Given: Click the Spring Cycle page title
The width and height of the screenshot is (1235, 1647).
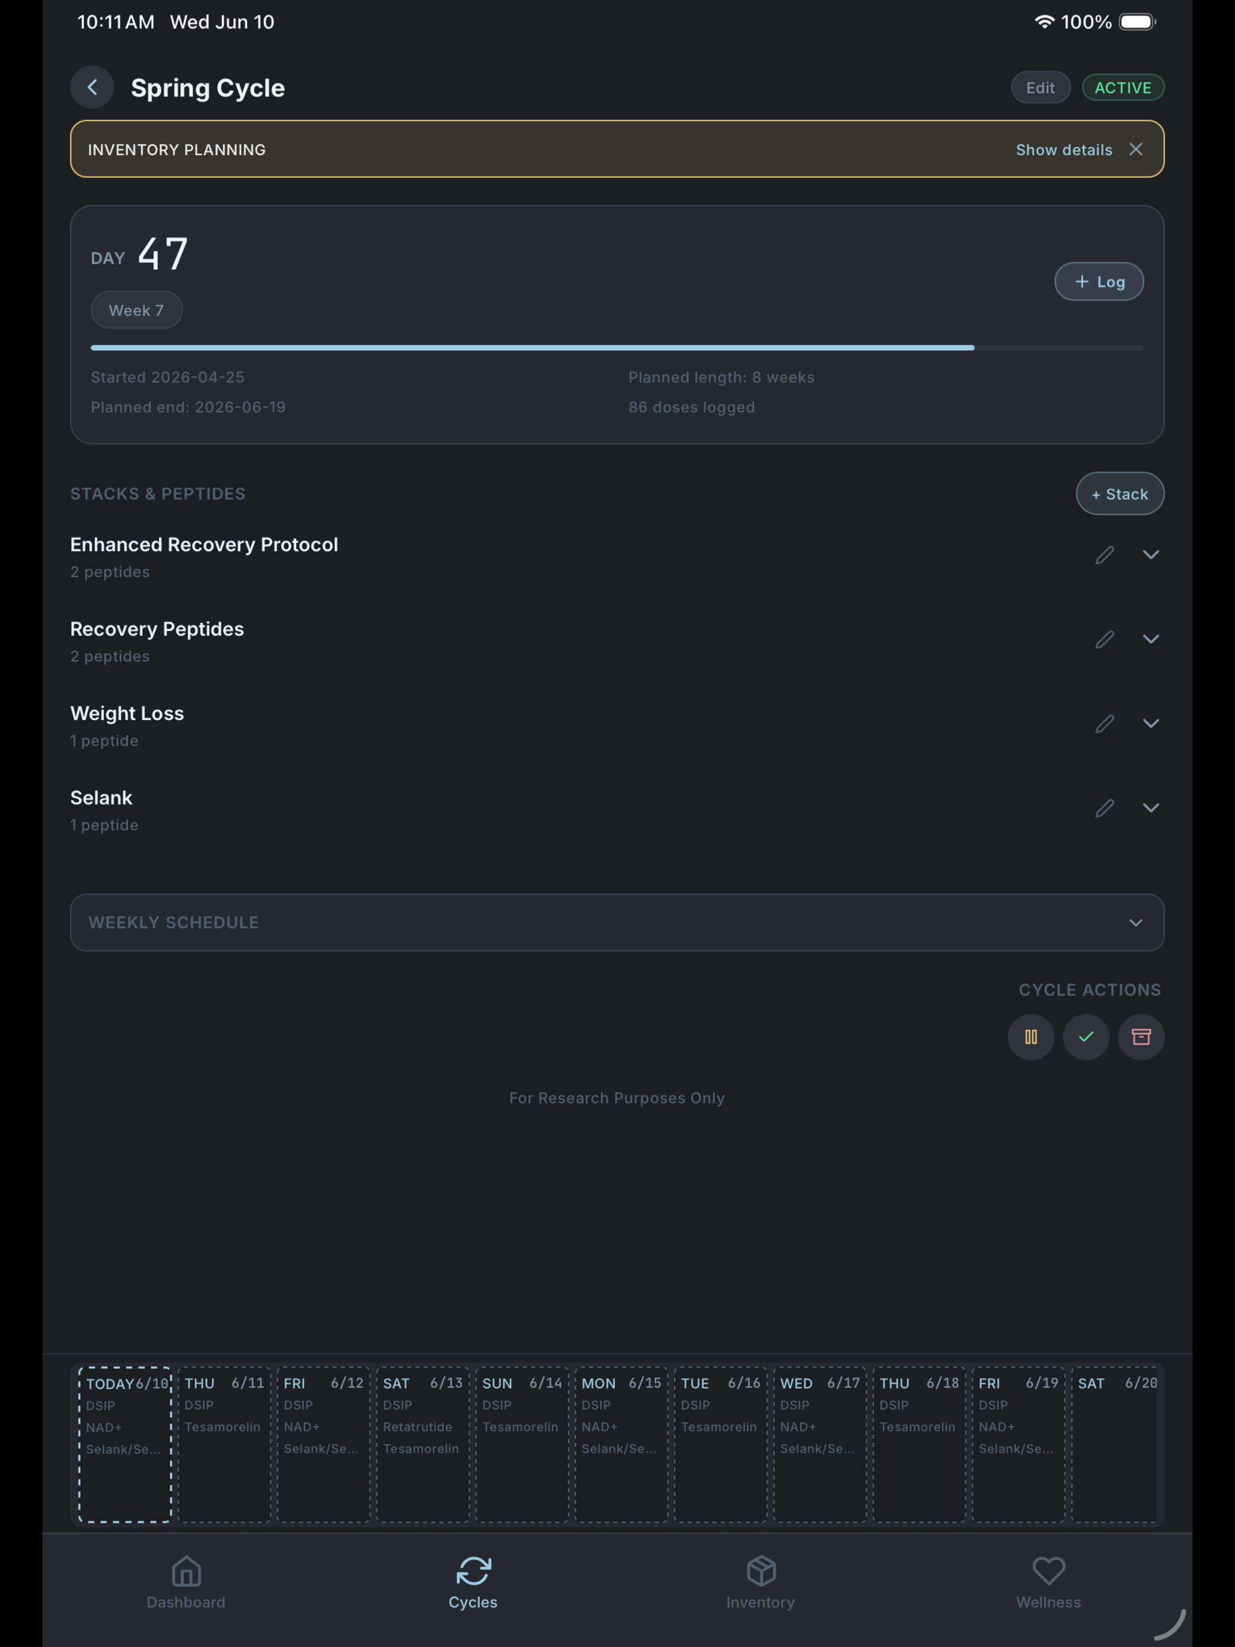Looking at the screenshot, I should [208, 88].
